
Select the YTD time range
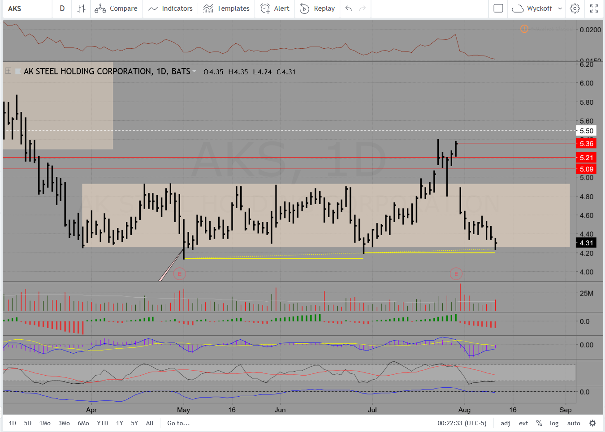[103, 423]
